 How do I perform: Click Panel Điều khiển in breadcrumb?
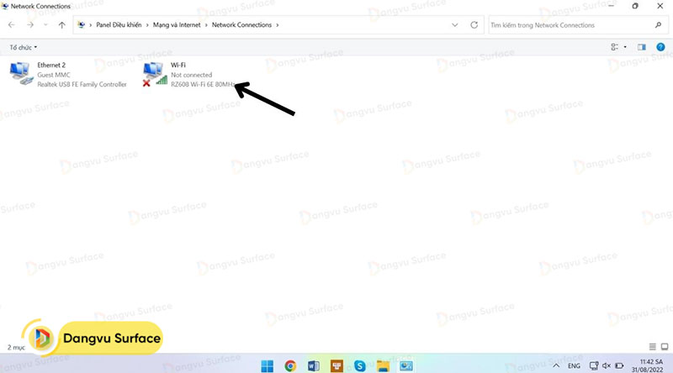pos(119,25)
